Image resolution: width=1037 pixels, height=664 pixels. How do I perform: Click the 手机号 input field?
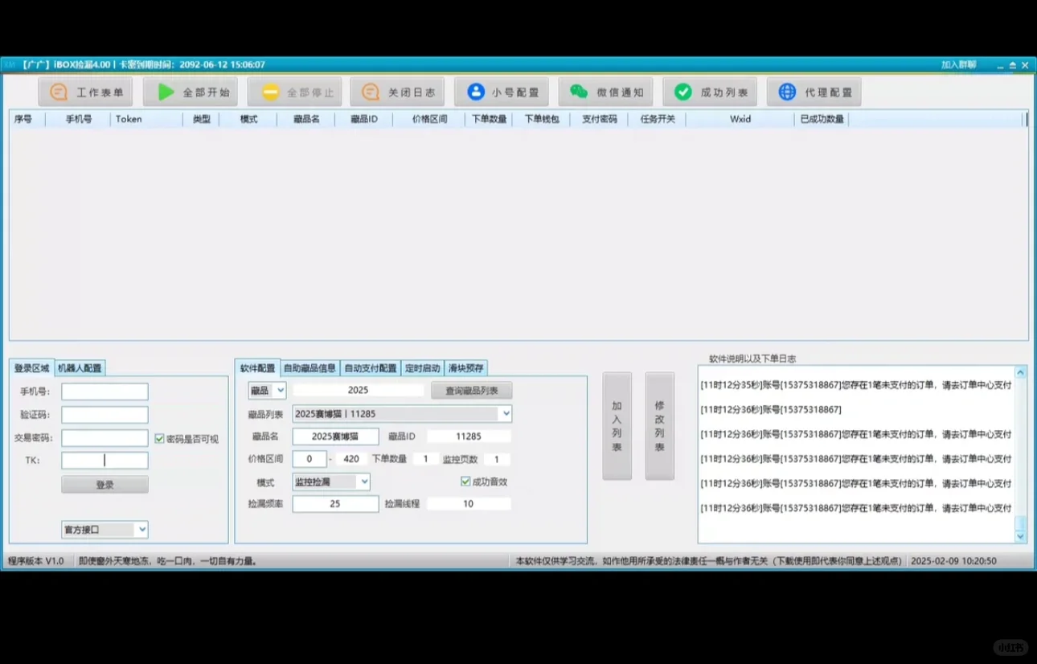[x=105, y=391]
